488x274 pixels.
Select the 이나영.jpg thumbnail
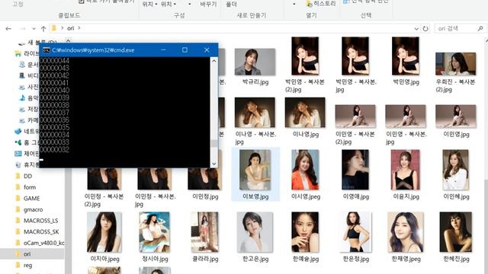tap(305, 113)
